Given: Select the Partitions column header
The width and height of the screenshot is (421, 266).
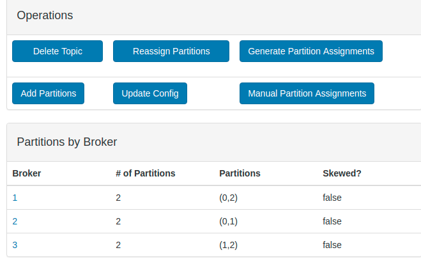Looking at the screenshot, I should click(240, 173).
